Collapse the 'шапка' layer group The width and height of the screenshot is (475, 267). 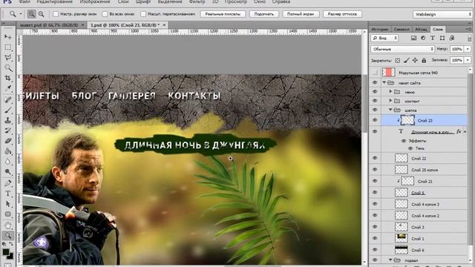click(390, 110)
